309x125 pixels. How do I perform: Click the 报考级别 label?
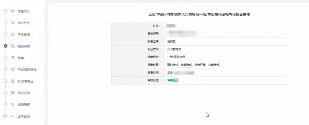click(x=154, y=57)
